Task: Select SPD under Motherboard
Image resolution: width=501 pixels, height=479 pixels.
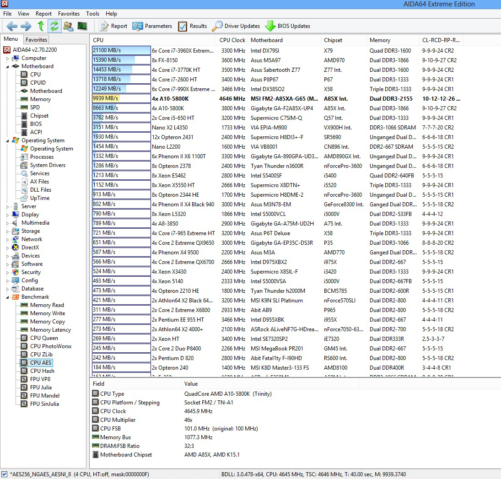Action: pyautogui.click(x=35, y=108)
